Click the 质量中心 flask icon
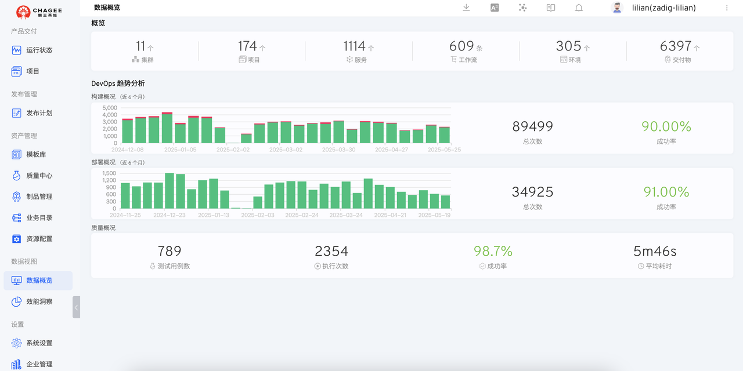The image size is (743, 371). click(16, 176)
